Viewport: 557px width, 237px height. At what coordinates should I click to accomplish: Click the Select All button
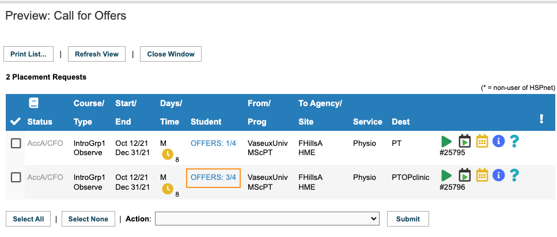pos(28,219)
